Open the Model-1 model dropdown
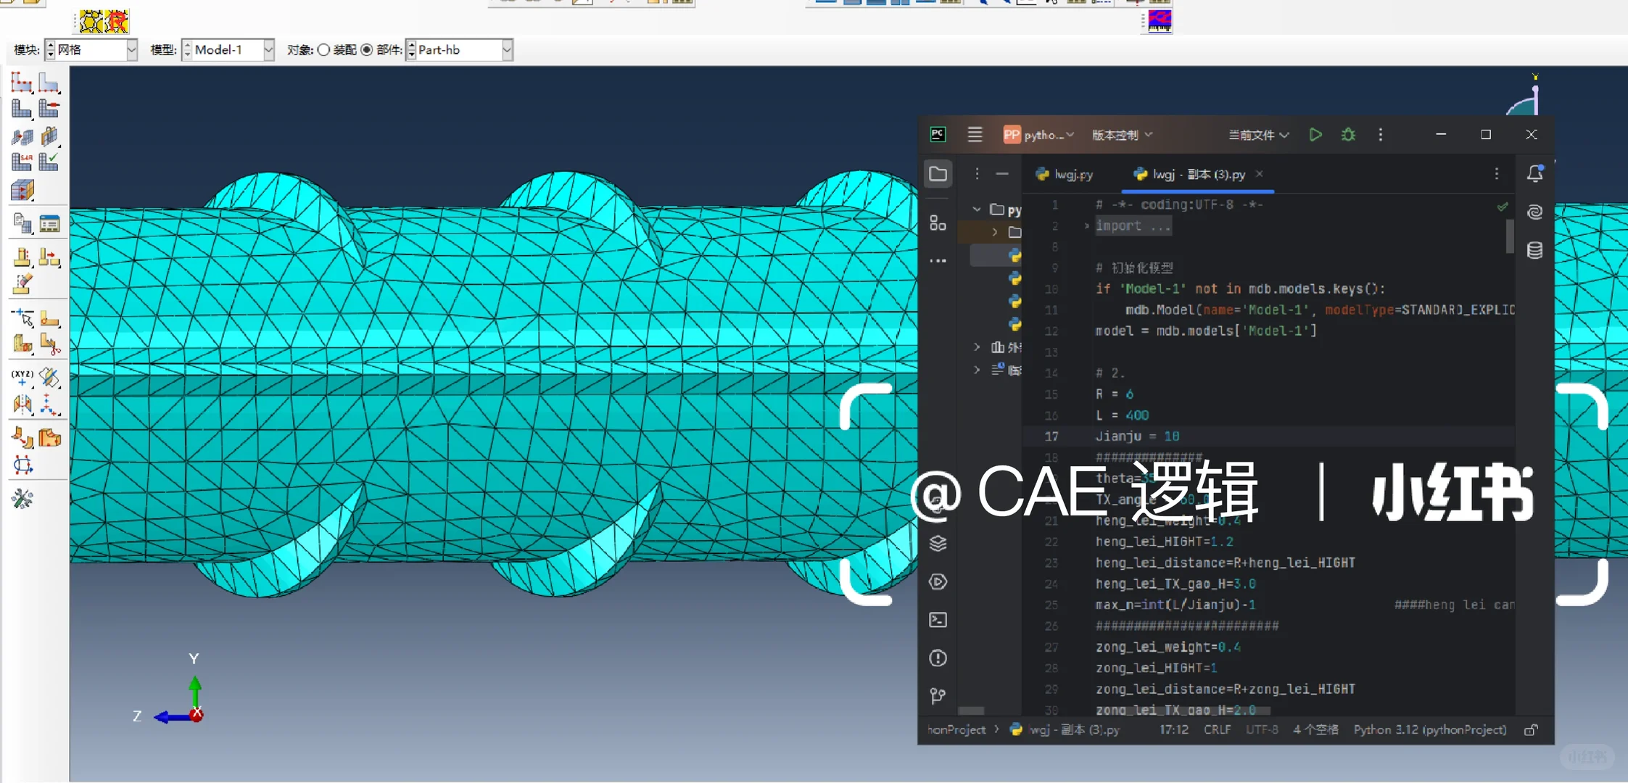This screenshot has height=783, width=1628. tap(268, 50)
